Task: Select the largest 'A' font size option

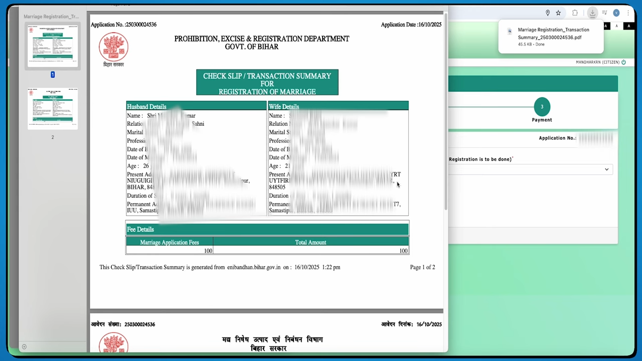Action: pos(628,26)
